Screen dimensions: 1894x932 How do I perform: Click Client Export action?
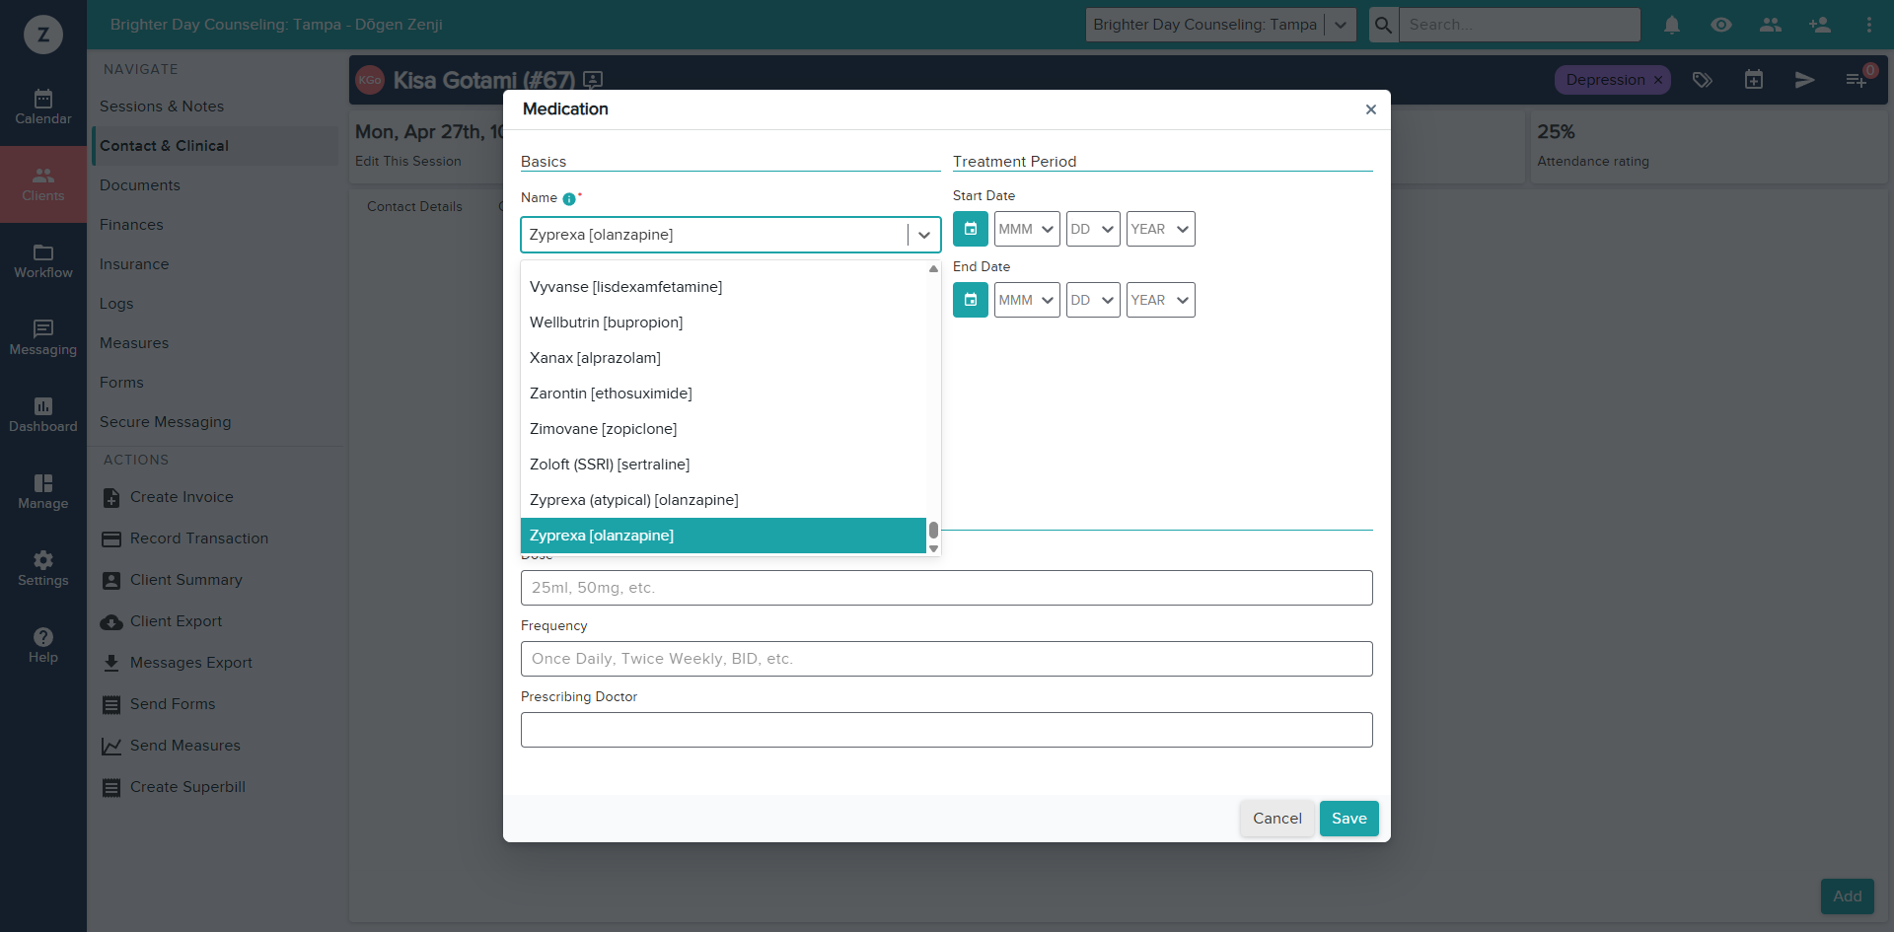tap(162, 621)
